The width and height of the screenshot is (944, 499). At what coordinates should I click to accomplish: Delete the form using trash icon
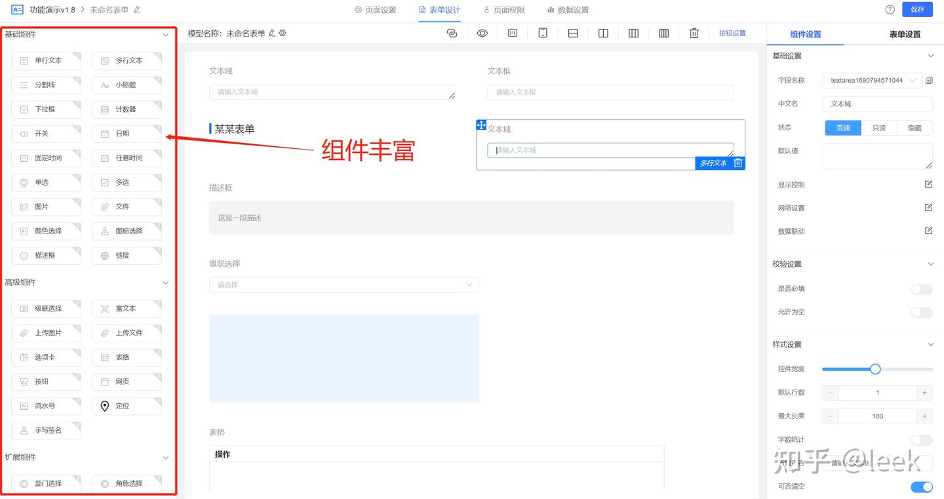(694, 33)
